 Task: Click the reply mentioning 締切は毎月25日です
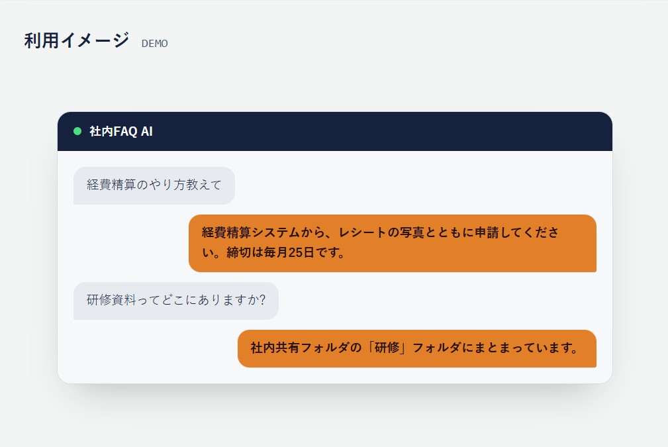pyautogui.click(x=393, y=243)
